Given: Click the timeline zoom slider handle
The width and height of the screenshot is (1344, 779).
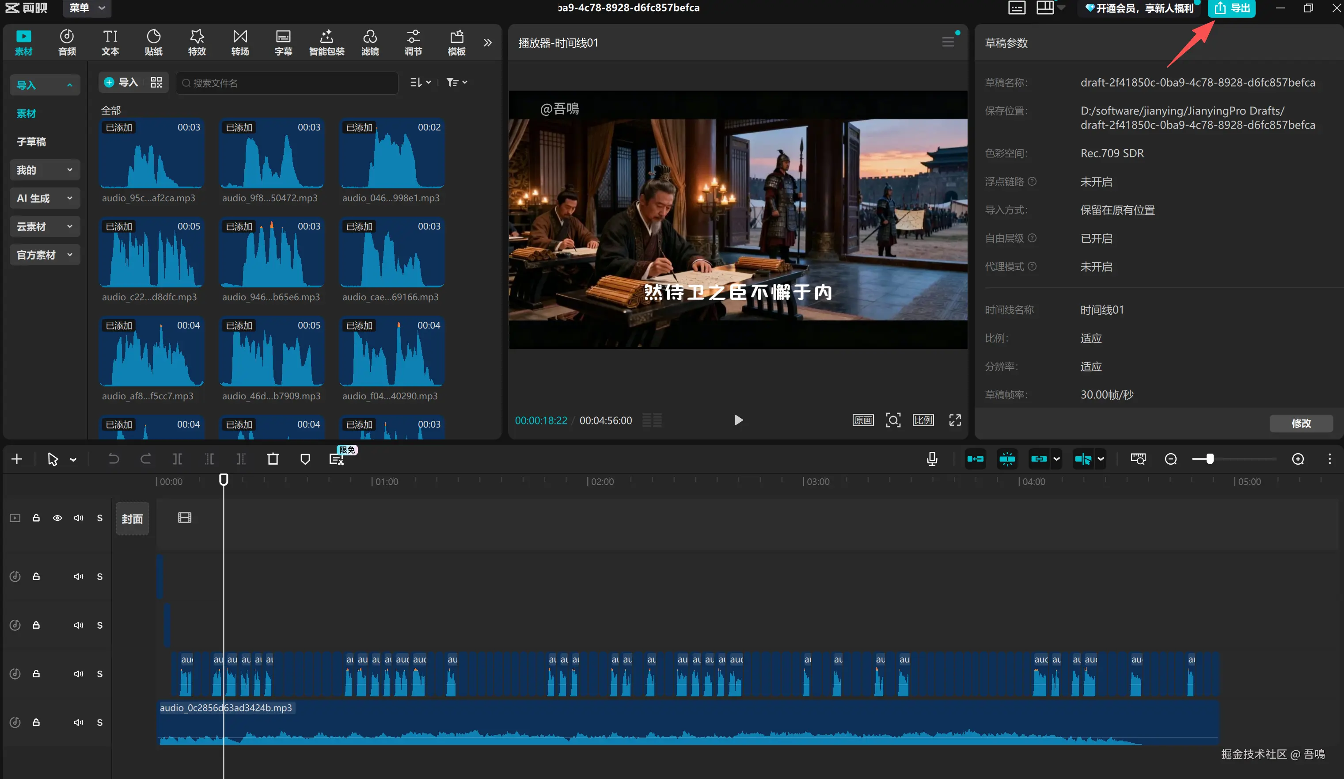Looking at the screenshot, I should 1210,459.
